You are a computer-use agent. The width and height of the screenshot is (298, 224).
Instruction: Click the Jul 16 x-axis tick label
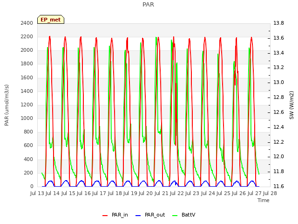coord(84,193)
